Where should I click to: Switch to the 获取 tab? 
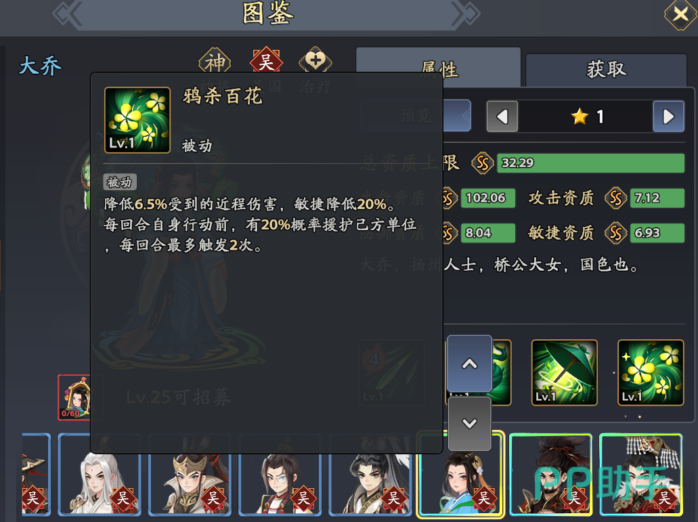(607, 70)
